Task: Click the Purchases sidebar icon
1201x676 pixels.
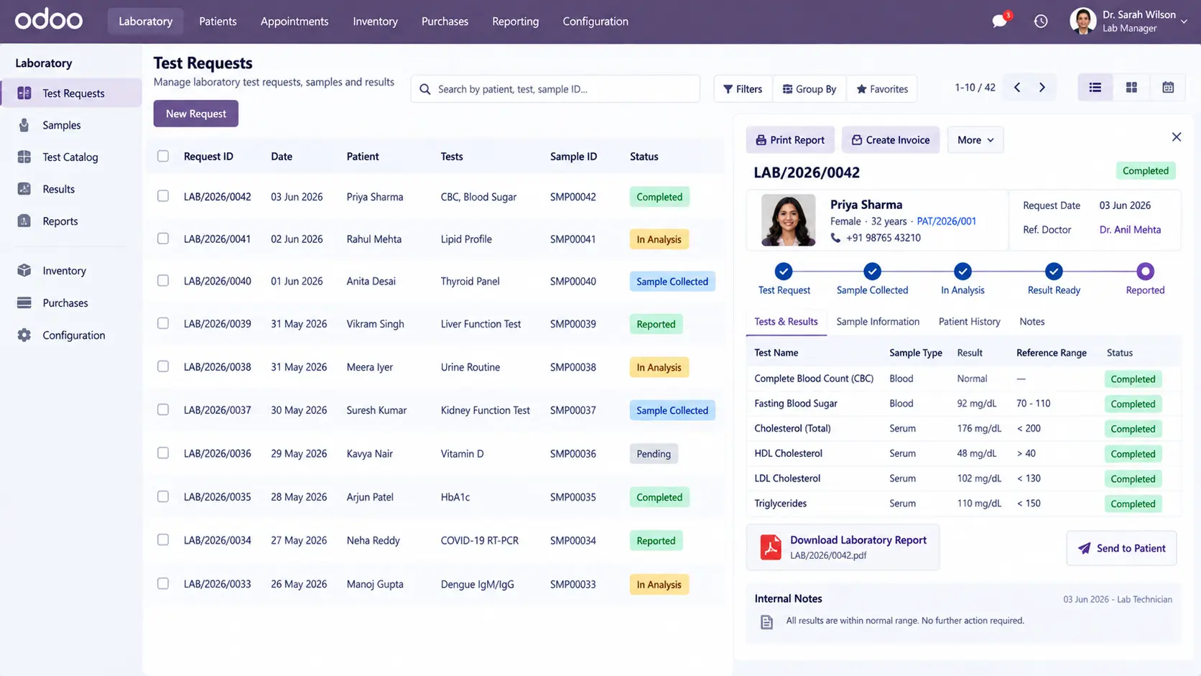Action: tap(24, 302)
